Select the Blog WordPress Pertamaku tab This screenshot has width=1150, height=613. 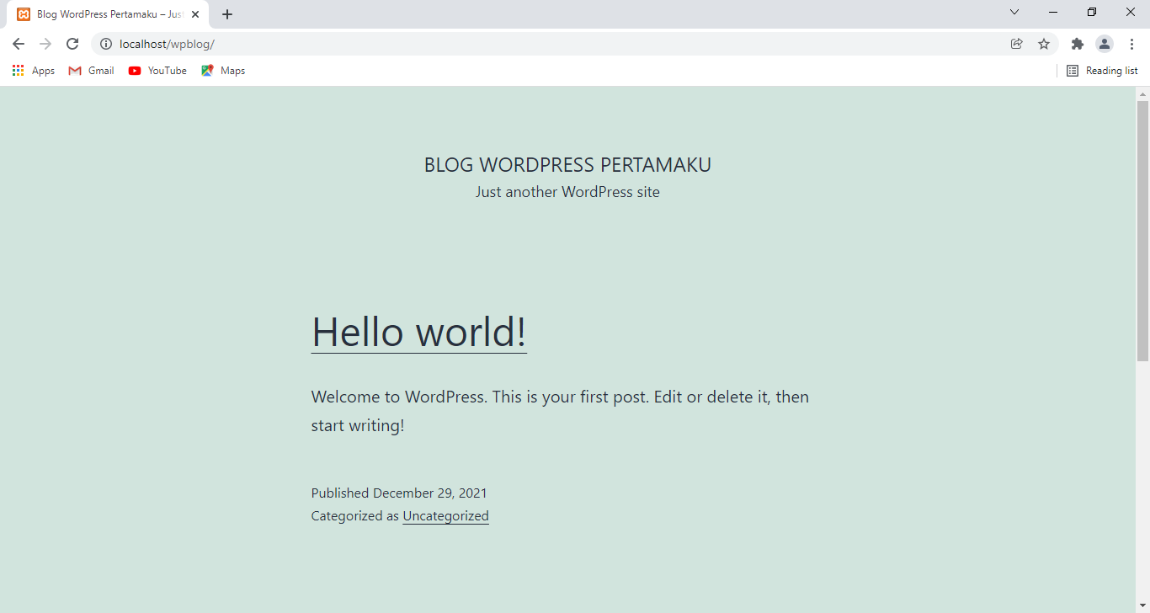105,13
